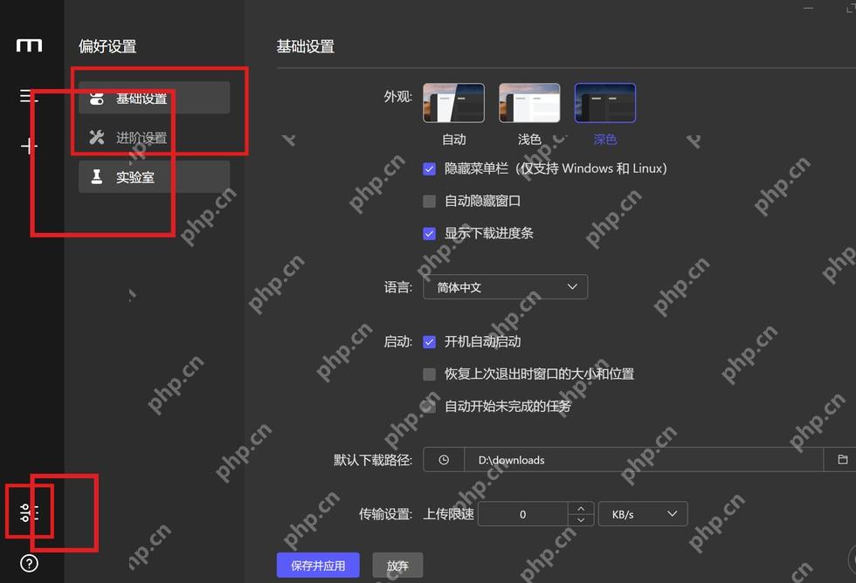Increase upload limit with up arrow
856x583 pixels.
coord(581,508)
